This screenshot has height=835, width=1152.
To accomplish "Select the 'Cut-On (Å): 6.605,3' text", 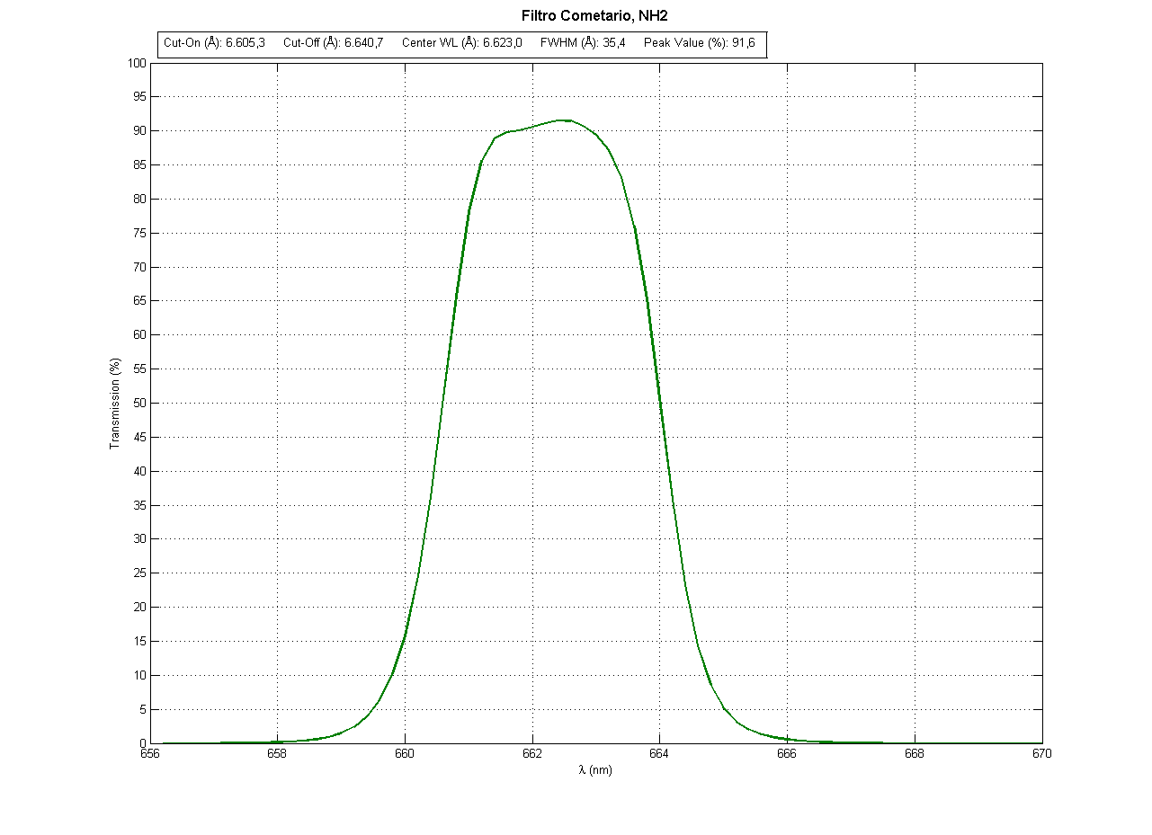I will click(x=214, y=43).
